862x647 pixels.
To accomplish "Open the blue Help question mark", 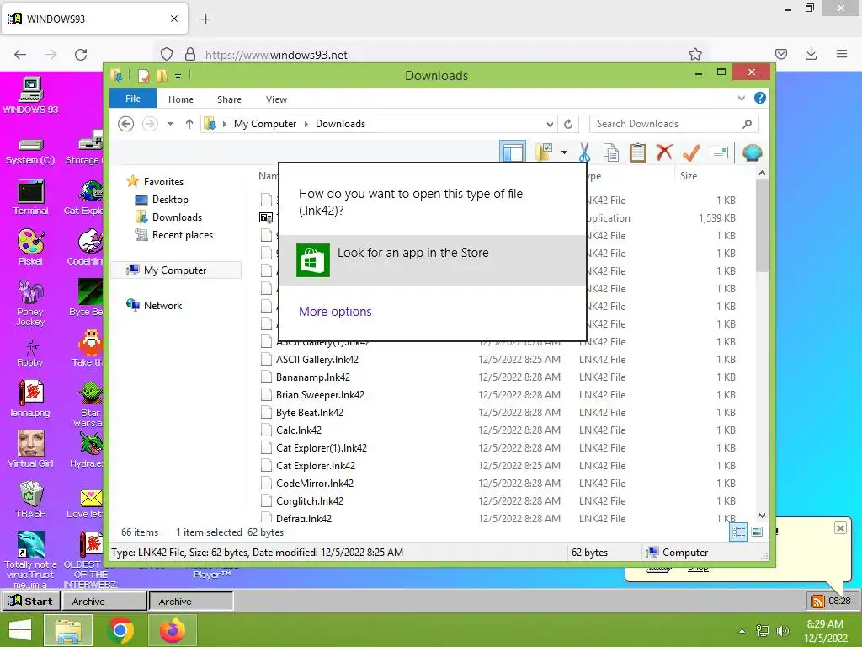I will pyautogui.click(x=760, y=98).
